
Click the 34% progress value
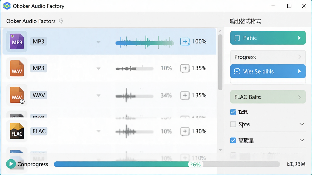[x=166, y=95]
